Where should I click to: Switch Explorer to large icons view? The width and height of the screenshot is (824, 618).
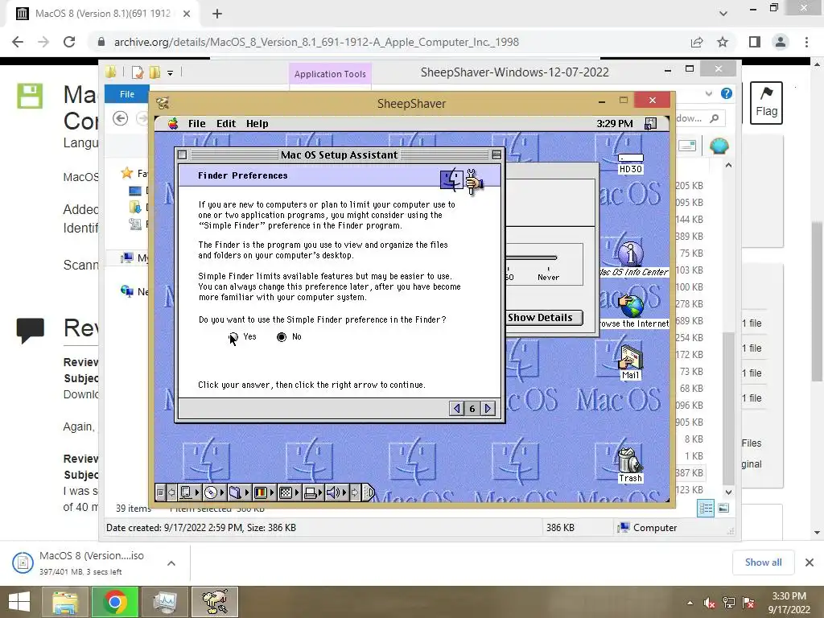pyautogui.click(x=723, y=509)
